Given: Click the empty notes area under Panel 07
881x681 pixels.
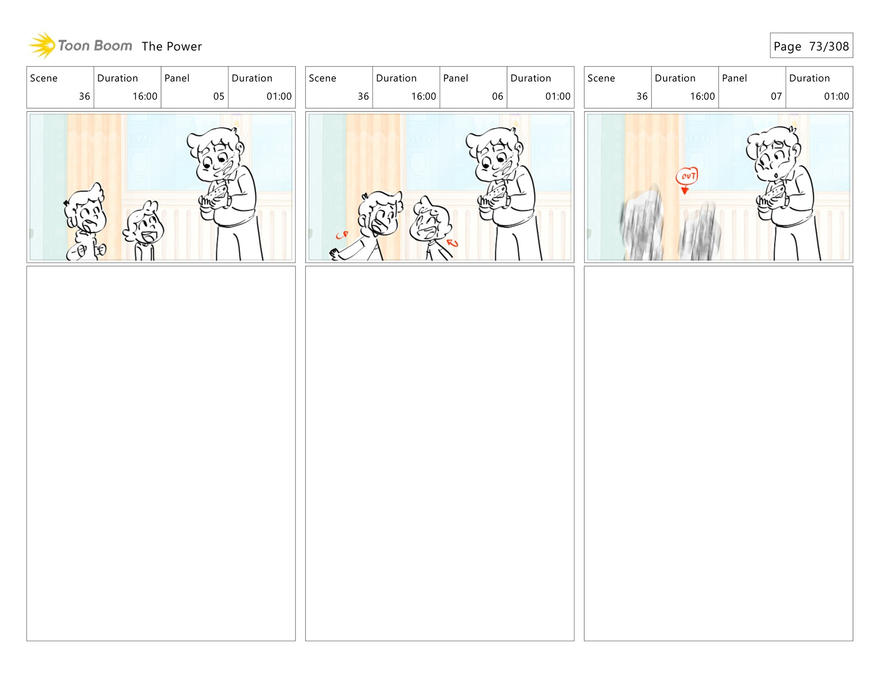Looking at the screenshot, I should coord(719,453).
